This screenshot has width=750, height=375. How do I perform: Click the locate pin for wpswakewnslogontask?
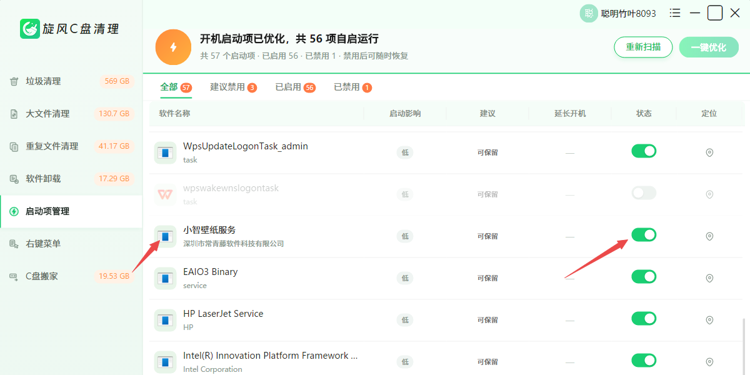click(x=709, y=194)
